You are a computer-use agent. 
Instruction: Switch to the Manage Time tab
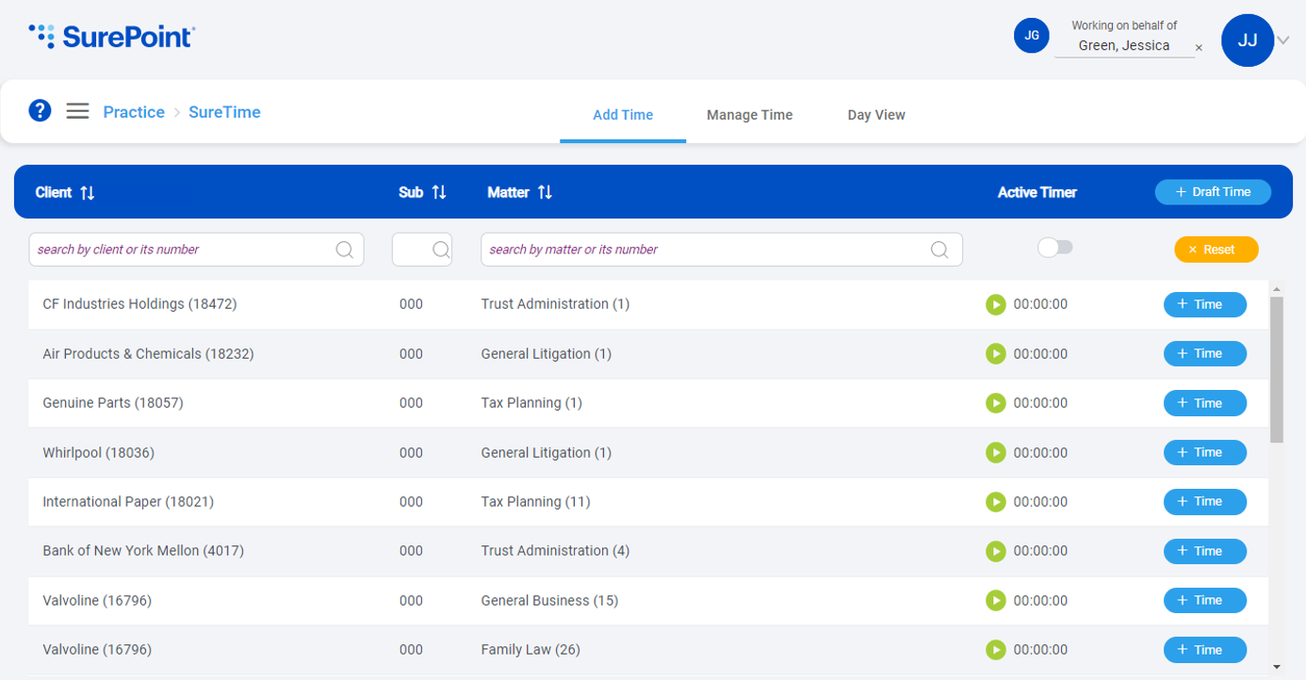click(749, 115)
